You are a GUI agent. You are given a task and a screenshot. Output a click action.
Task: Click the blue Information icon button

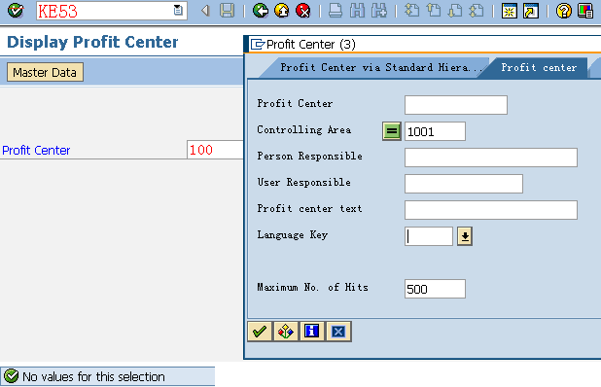coord(311,331)
